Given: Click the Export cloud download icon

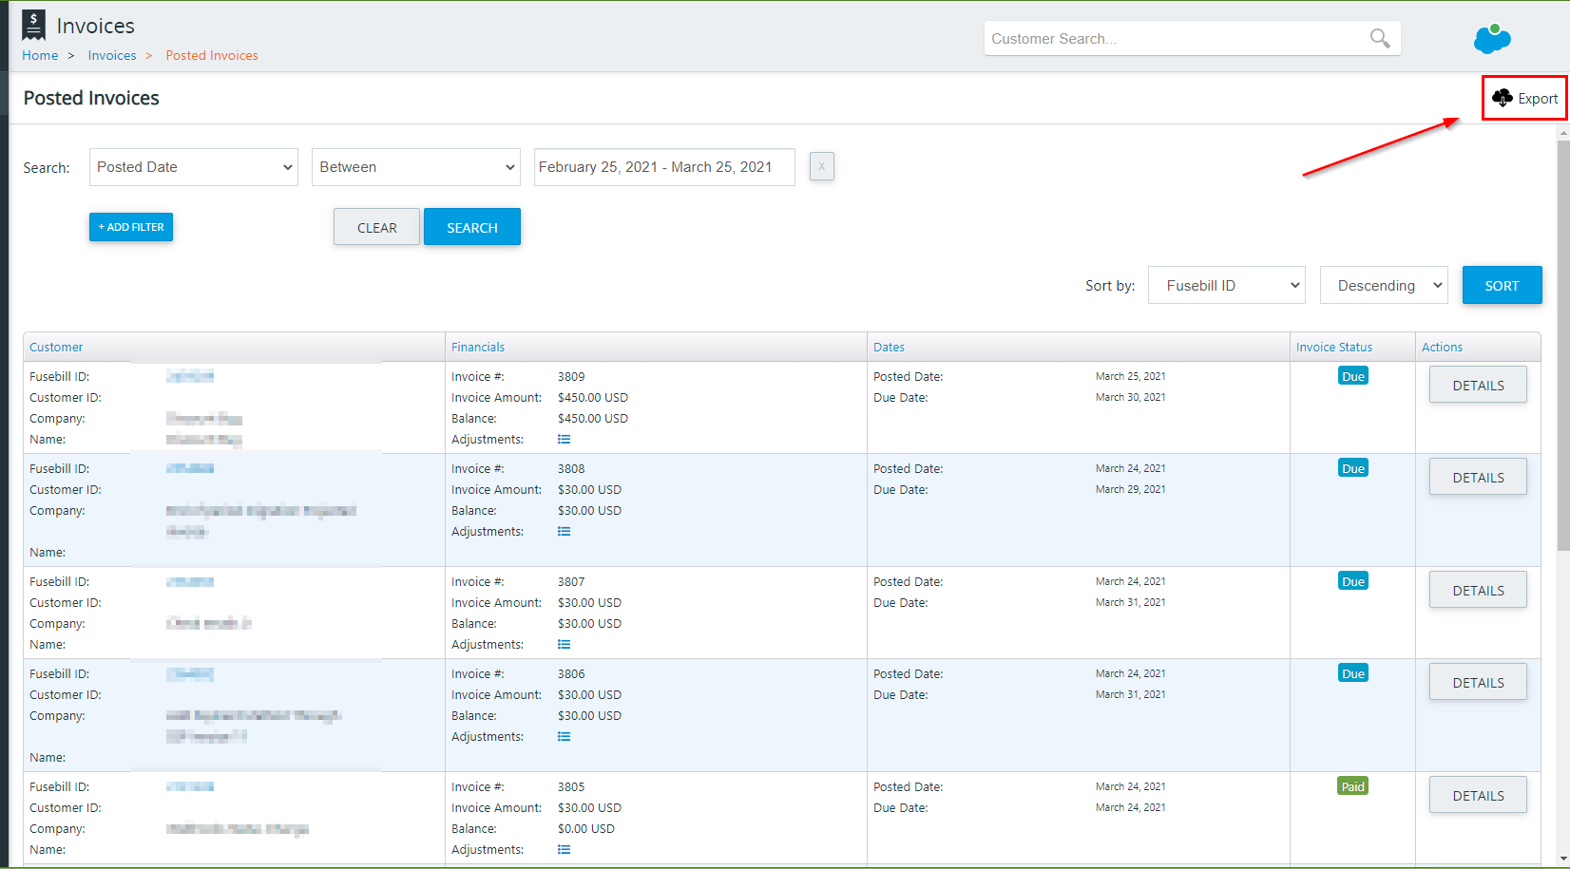Looking at the screenshot, I should point(1503,98).
